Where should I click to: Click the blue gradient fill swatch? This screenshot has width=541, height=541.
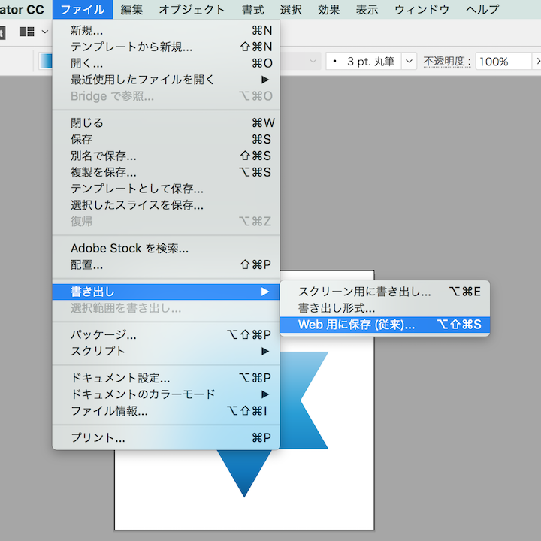(46, 61)
